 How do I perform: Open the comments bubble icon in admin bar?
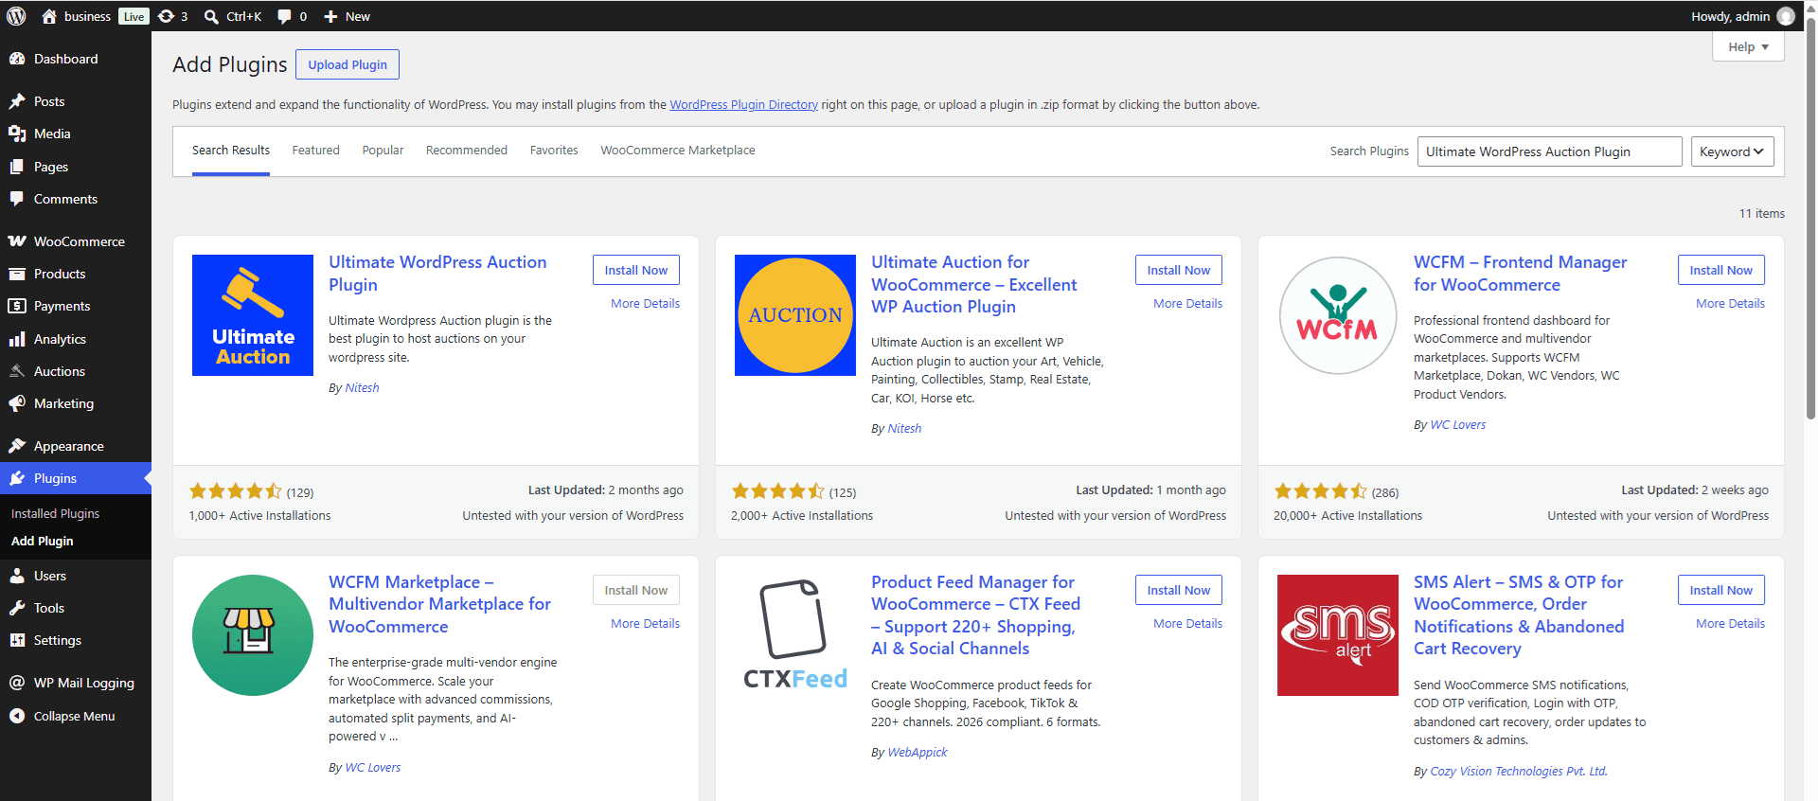284,16
